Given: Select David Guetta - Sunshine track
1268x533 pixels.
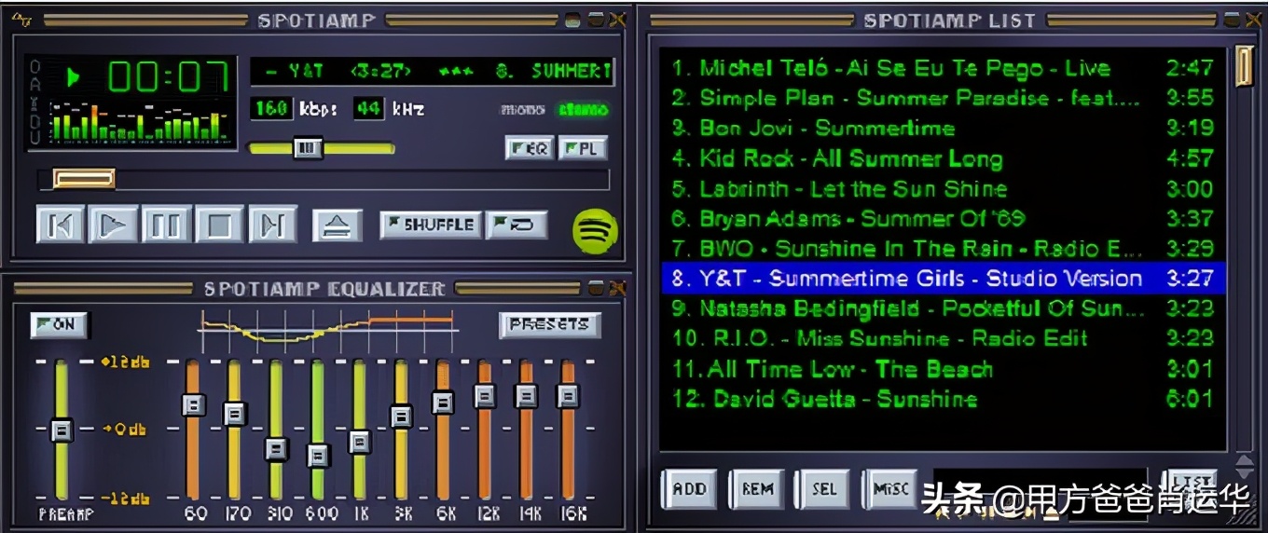Looking at the screenshot, I should click(x=944, y=399).
